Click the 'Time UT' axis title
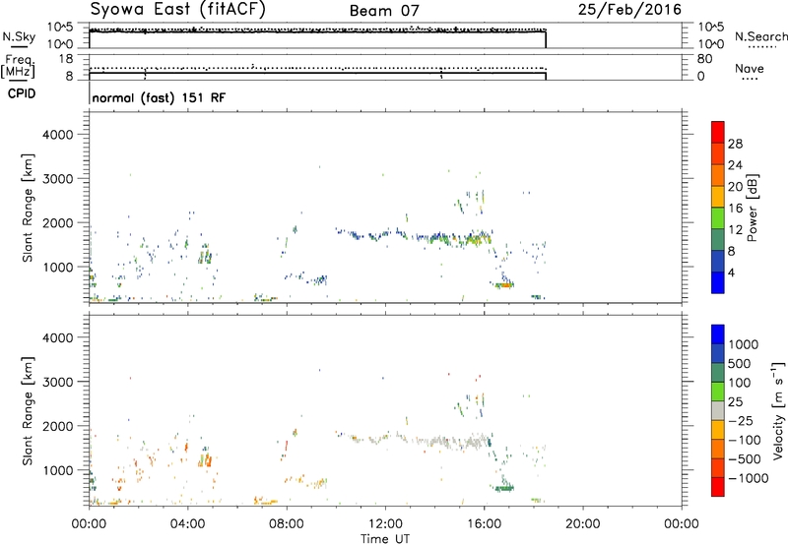Screen dimensions: 788x545 pos(385,538)
